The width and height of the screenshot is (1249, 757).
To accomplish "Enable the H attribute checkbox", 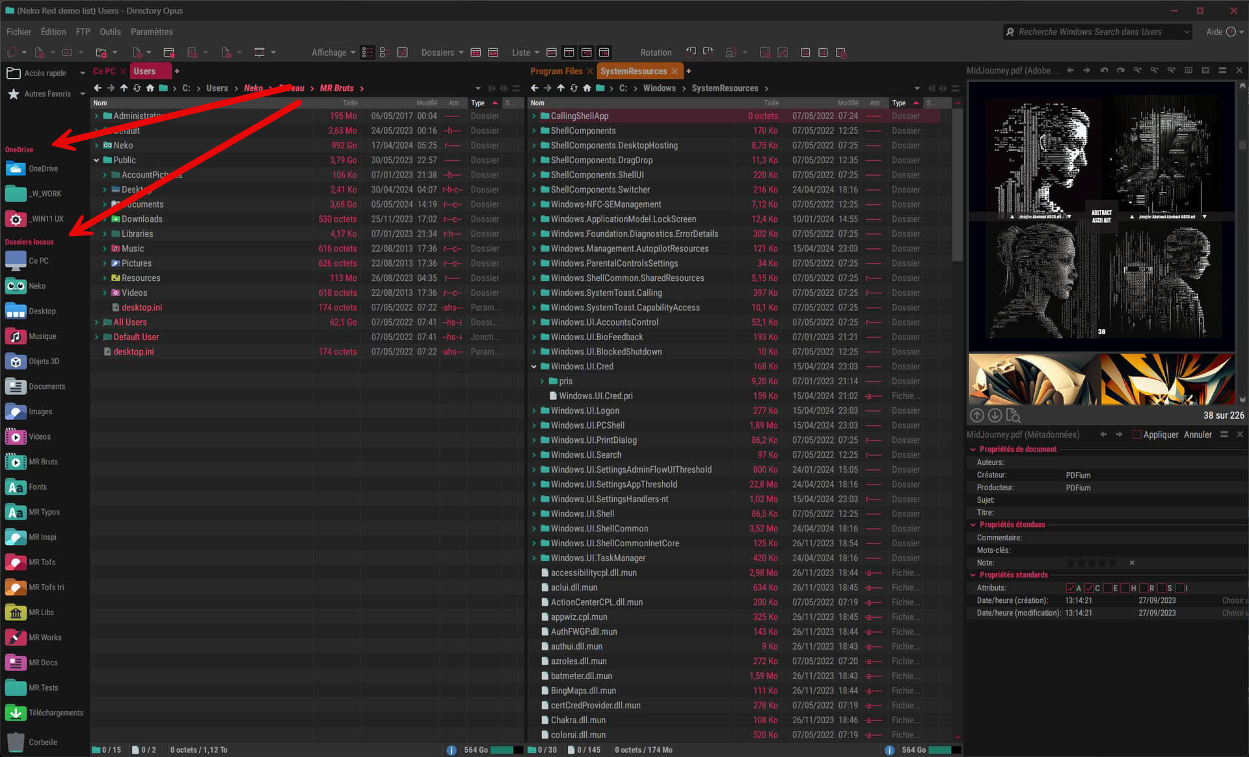I will pyautogui.click(x=1125, y=588).
